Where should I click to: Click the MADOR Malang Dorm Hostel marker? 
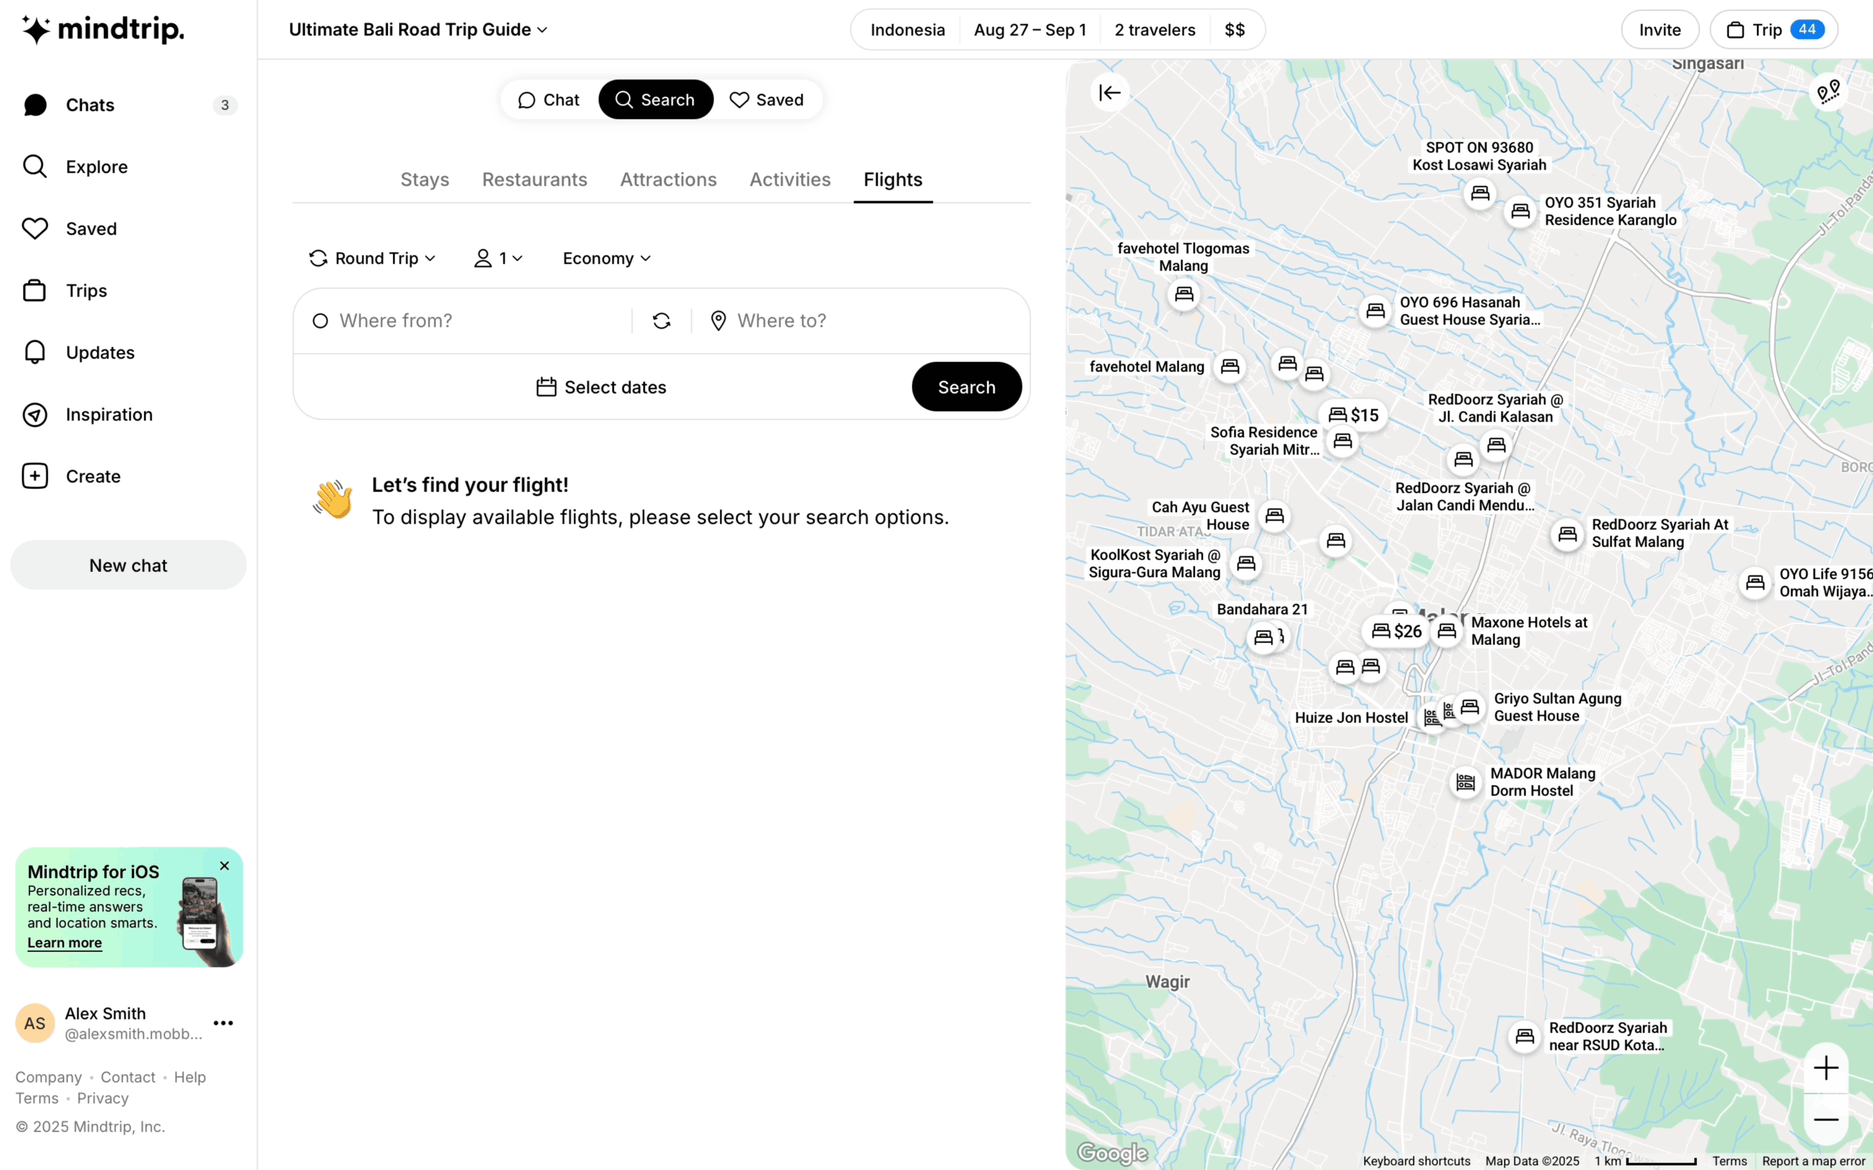[1465, 782]
